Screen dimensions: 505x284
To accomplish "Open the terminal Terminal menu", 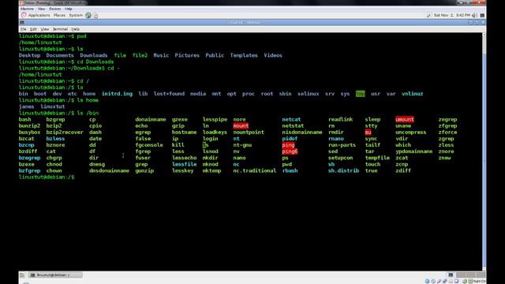I will click(x=60, y=29).
